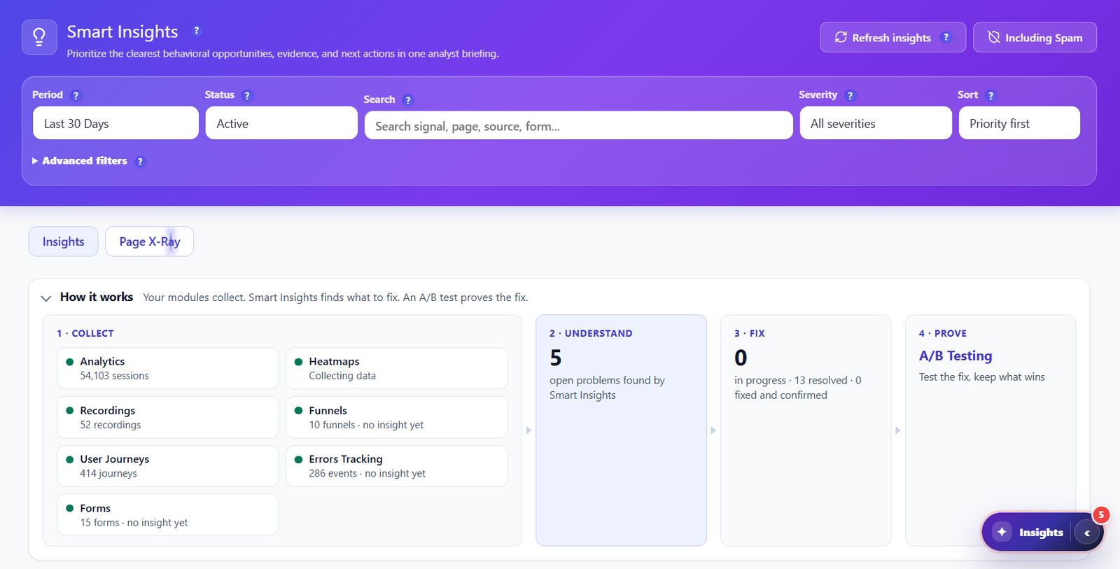Image resolution: width=1120 pixels, height=569 pixels.
Task: Open the Search help question mark
Action: click(408, 100)
